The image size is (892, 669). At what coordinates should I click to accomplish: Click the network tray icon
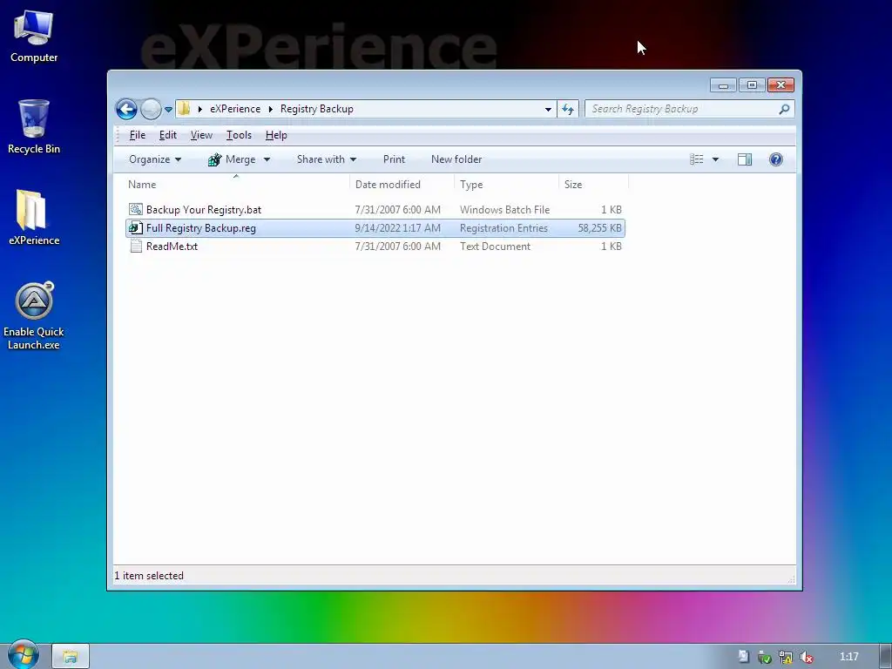tap(786, 657)
